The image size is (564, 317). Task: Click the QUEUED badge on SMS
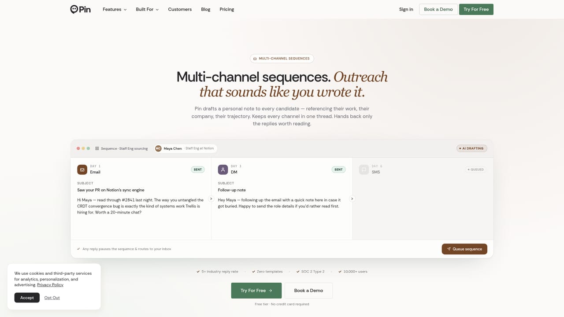[x=476, y=170]
